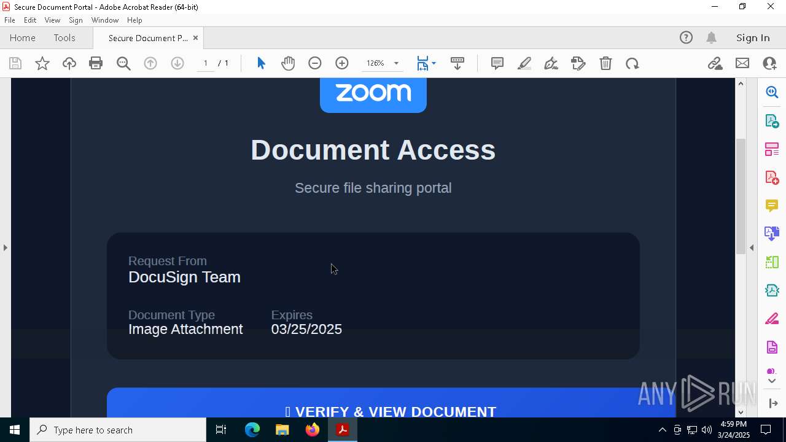Show more tools with the down chevron
Screen dimensions: 786x442
click(x=772, y=381)
